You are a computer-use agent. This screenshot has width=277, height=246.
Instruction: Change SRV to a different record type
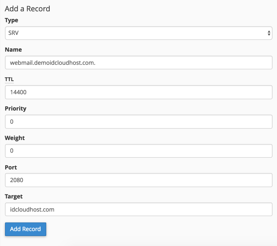pyautogui.click(x=138, y=33)
